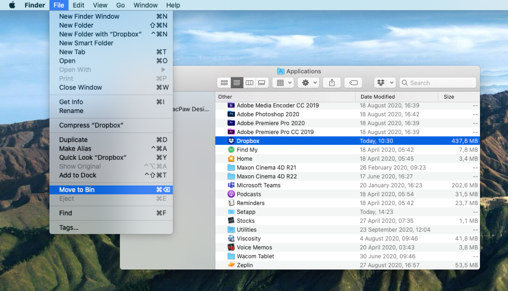Click the Share icon in the toolbar
The image size is (508, 291).
[x=332, y=83]
